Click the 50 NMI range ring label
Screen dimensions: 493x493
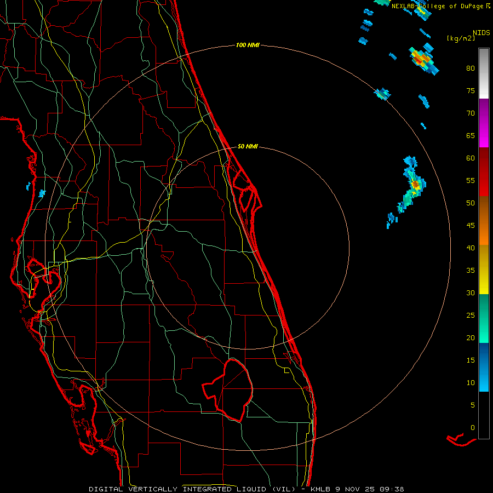coord(248,146)
